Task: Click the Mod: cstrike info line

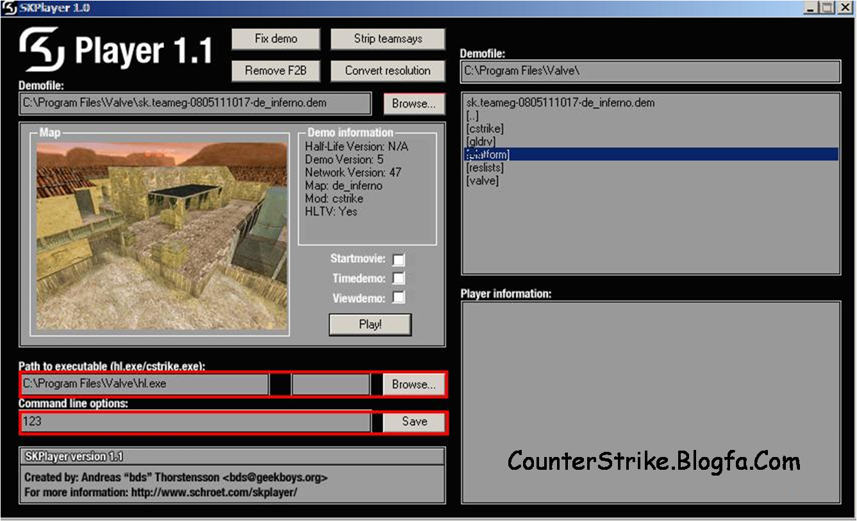Action: [334, 198]
